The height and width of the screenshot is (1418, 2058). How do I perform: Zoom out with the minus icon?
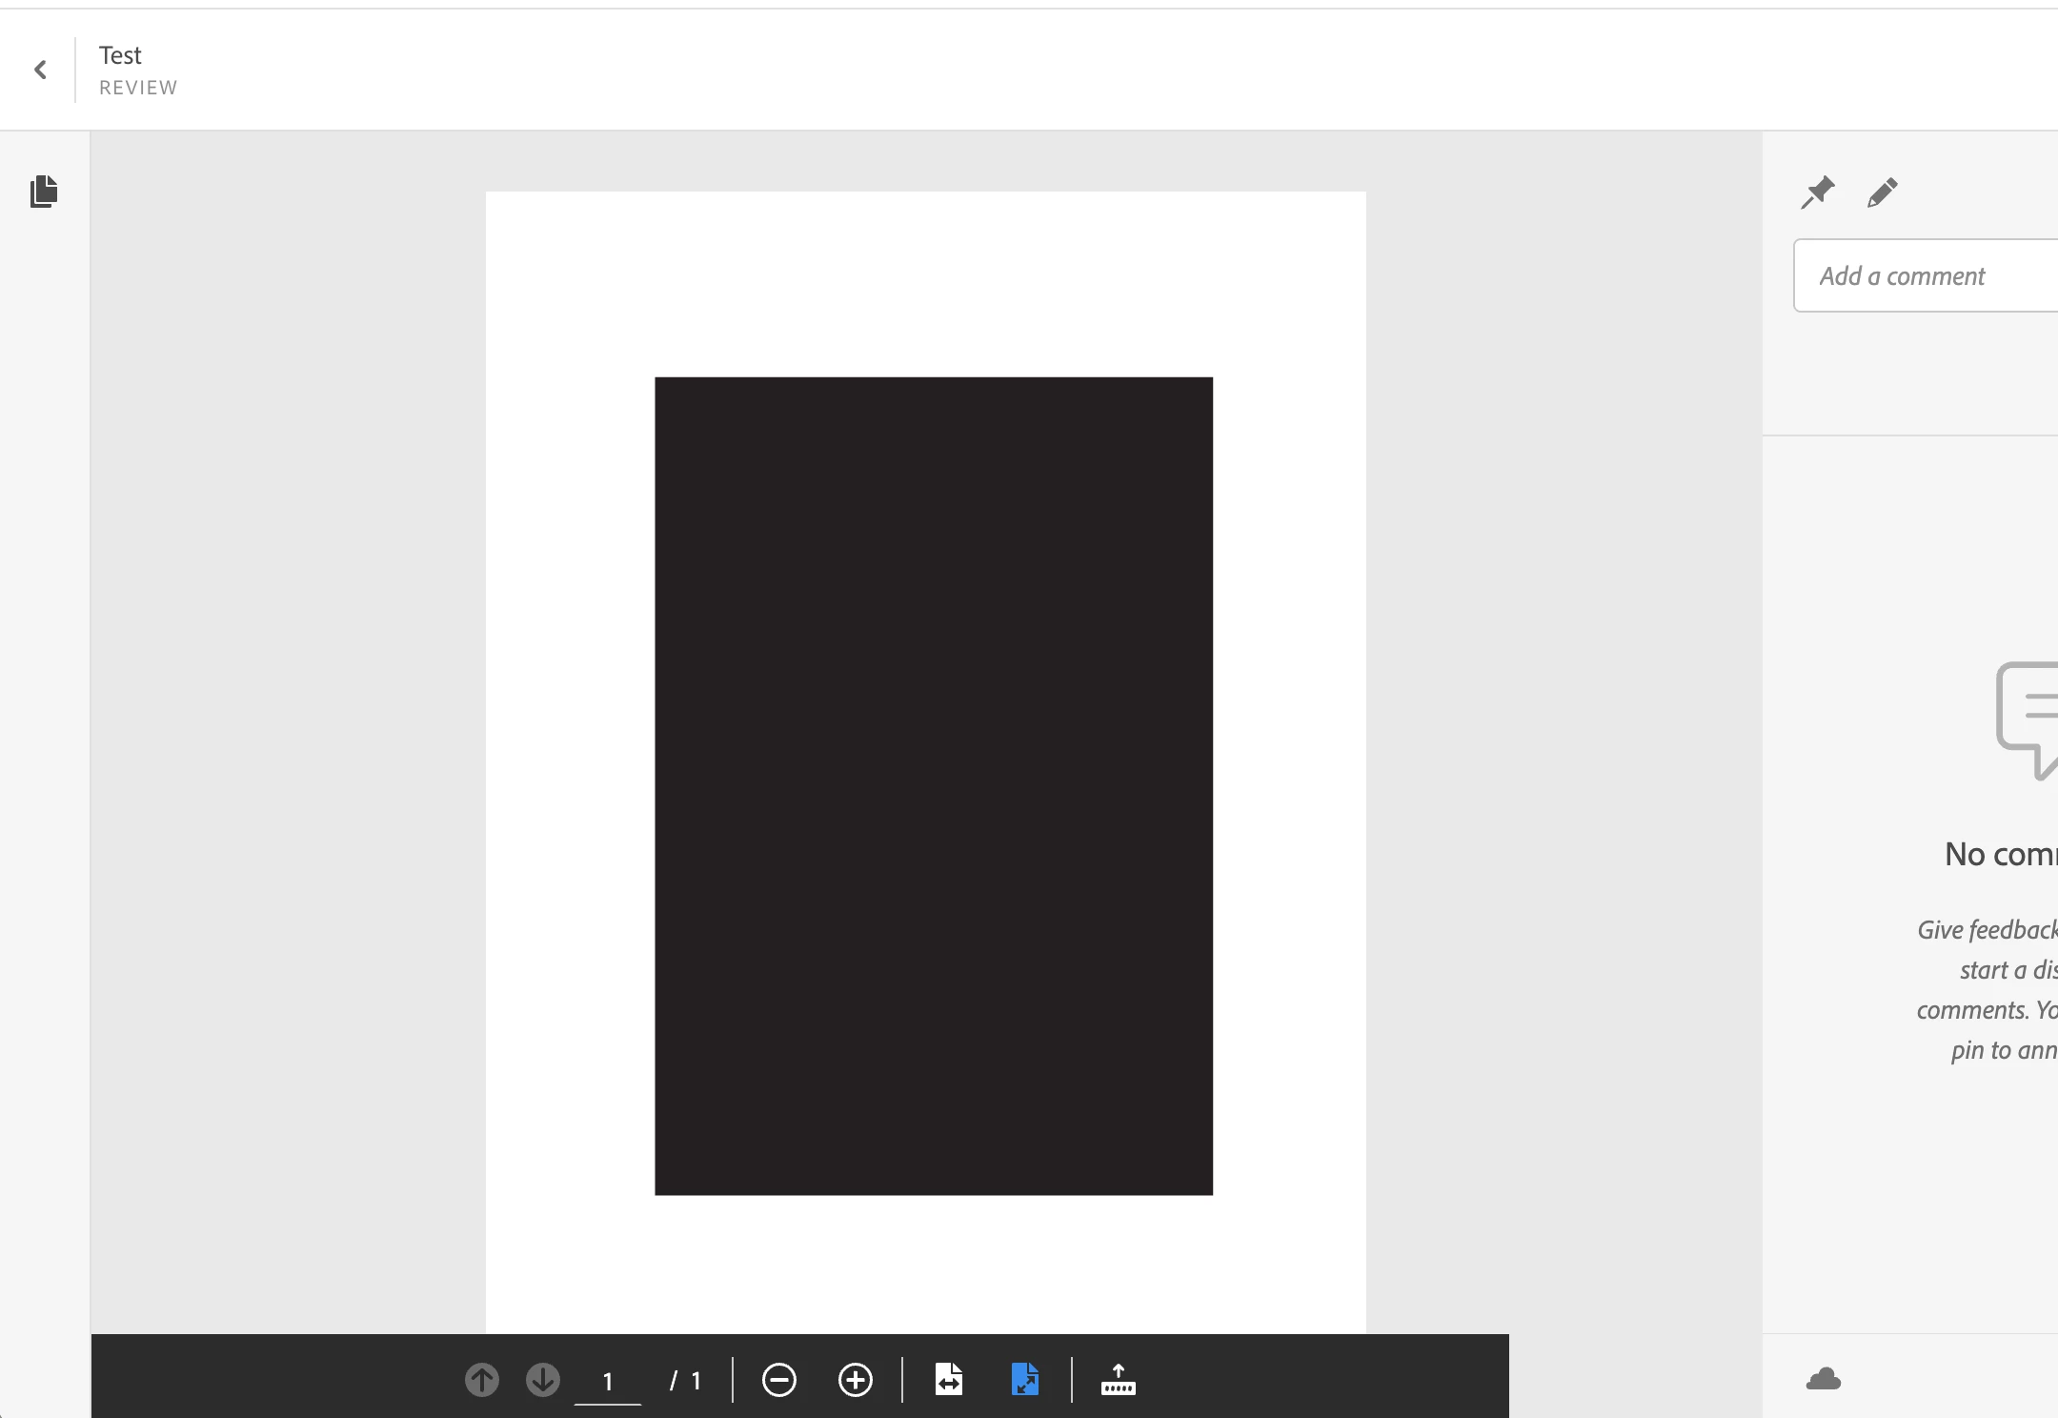(x=778, y=1380)
